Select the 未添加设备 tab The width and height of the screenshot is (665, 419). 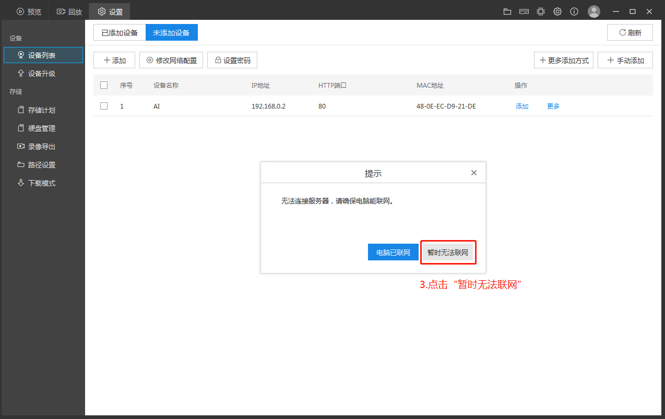click(172, 32)
